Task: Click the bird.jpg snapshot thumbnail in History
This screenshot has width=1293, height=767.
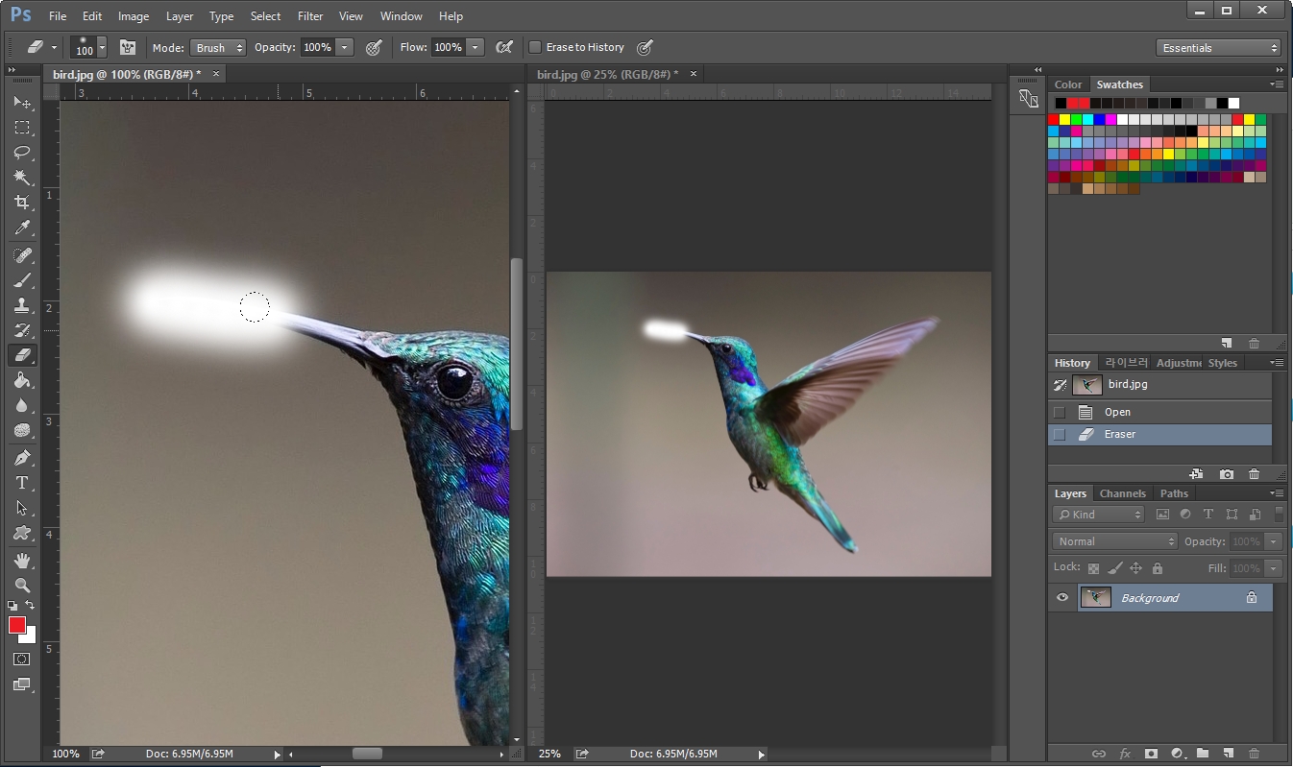Action: click(1087, 385)
